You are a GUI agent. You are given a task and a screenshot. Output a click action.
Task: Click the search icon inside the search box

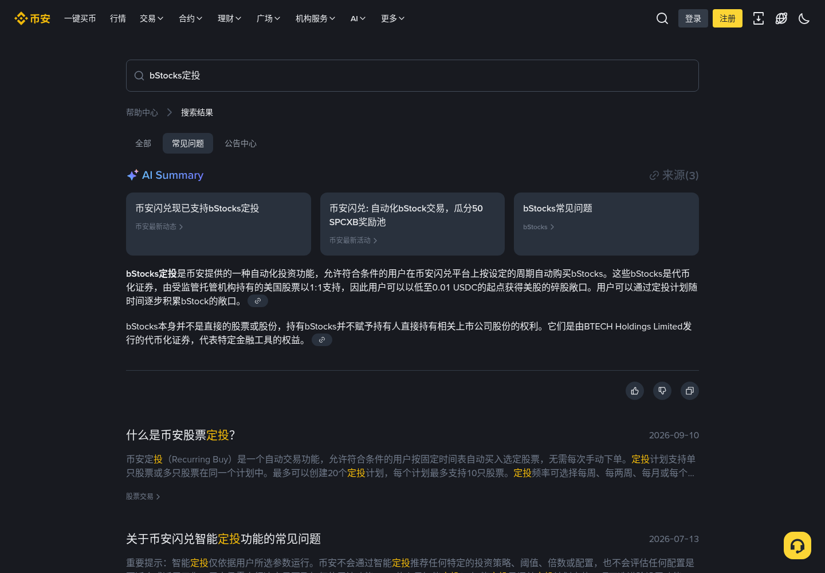[x=139, y=76]
